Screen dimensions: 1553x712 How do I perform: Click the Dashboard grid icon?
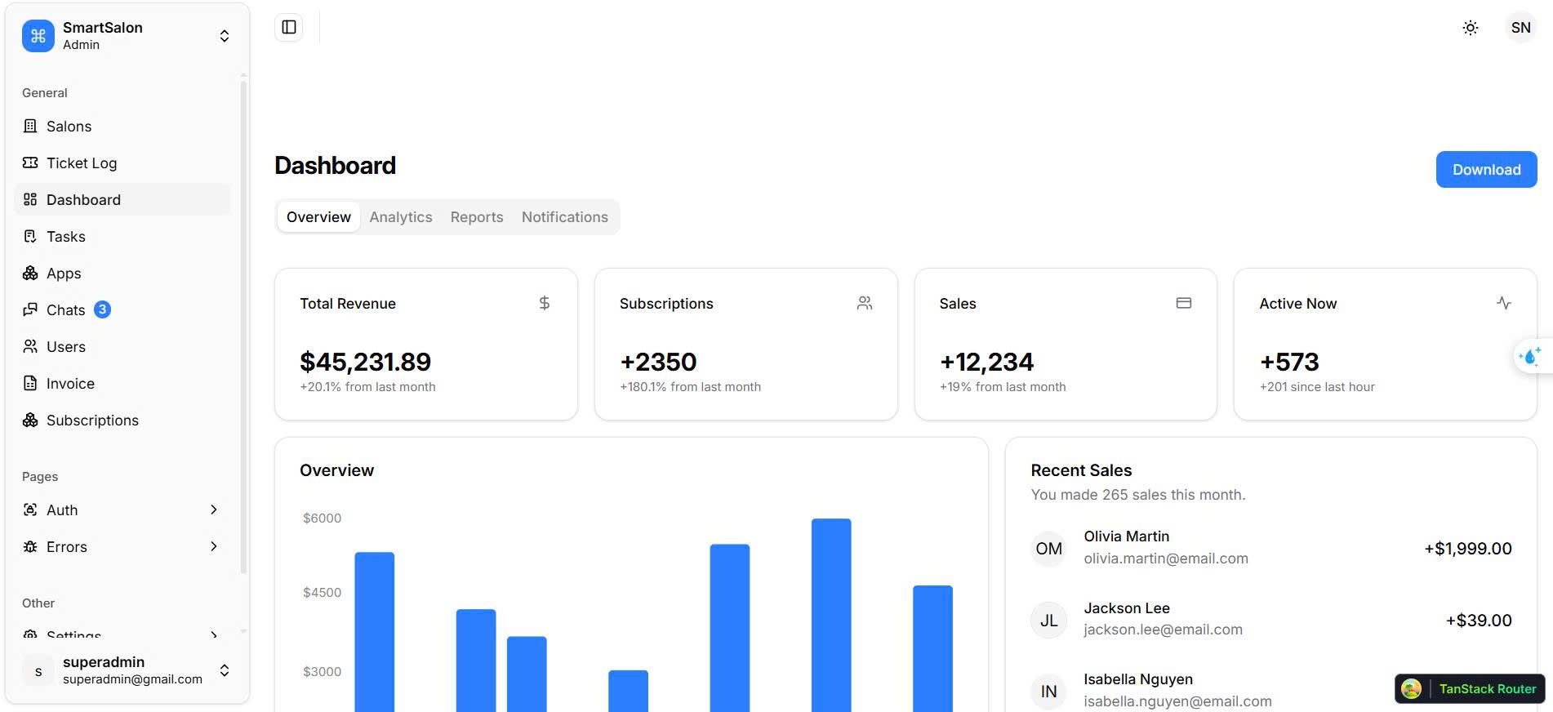(30, 199)
